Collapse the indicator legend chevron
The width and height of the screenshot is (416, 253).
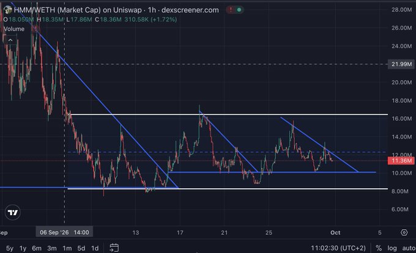tap(10, 40)
